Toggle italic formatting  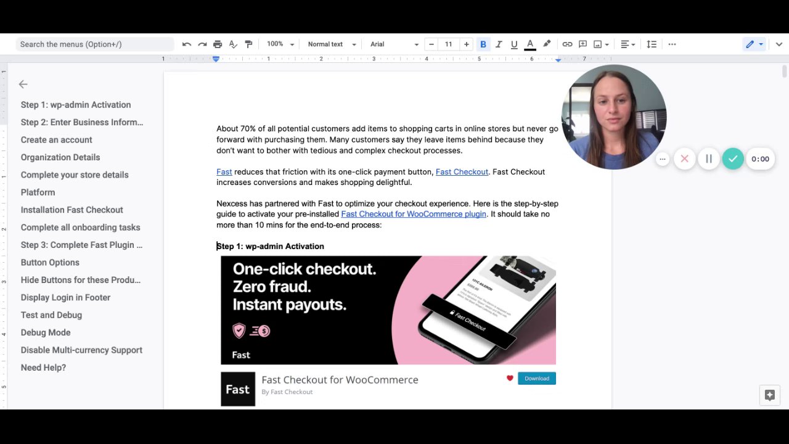(499, 44)
